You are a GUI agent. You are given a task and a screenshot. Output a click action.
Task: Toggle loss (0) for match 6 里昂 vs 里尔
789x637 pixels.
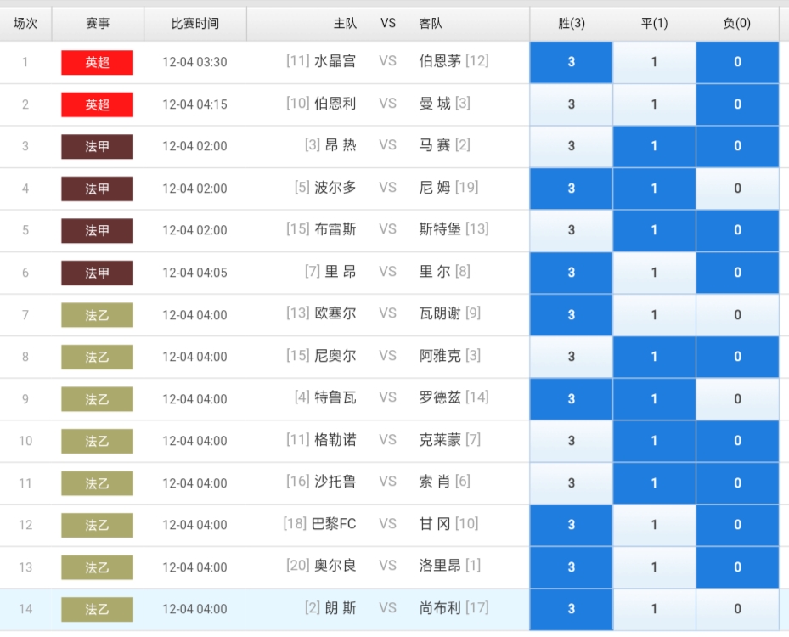737,273
